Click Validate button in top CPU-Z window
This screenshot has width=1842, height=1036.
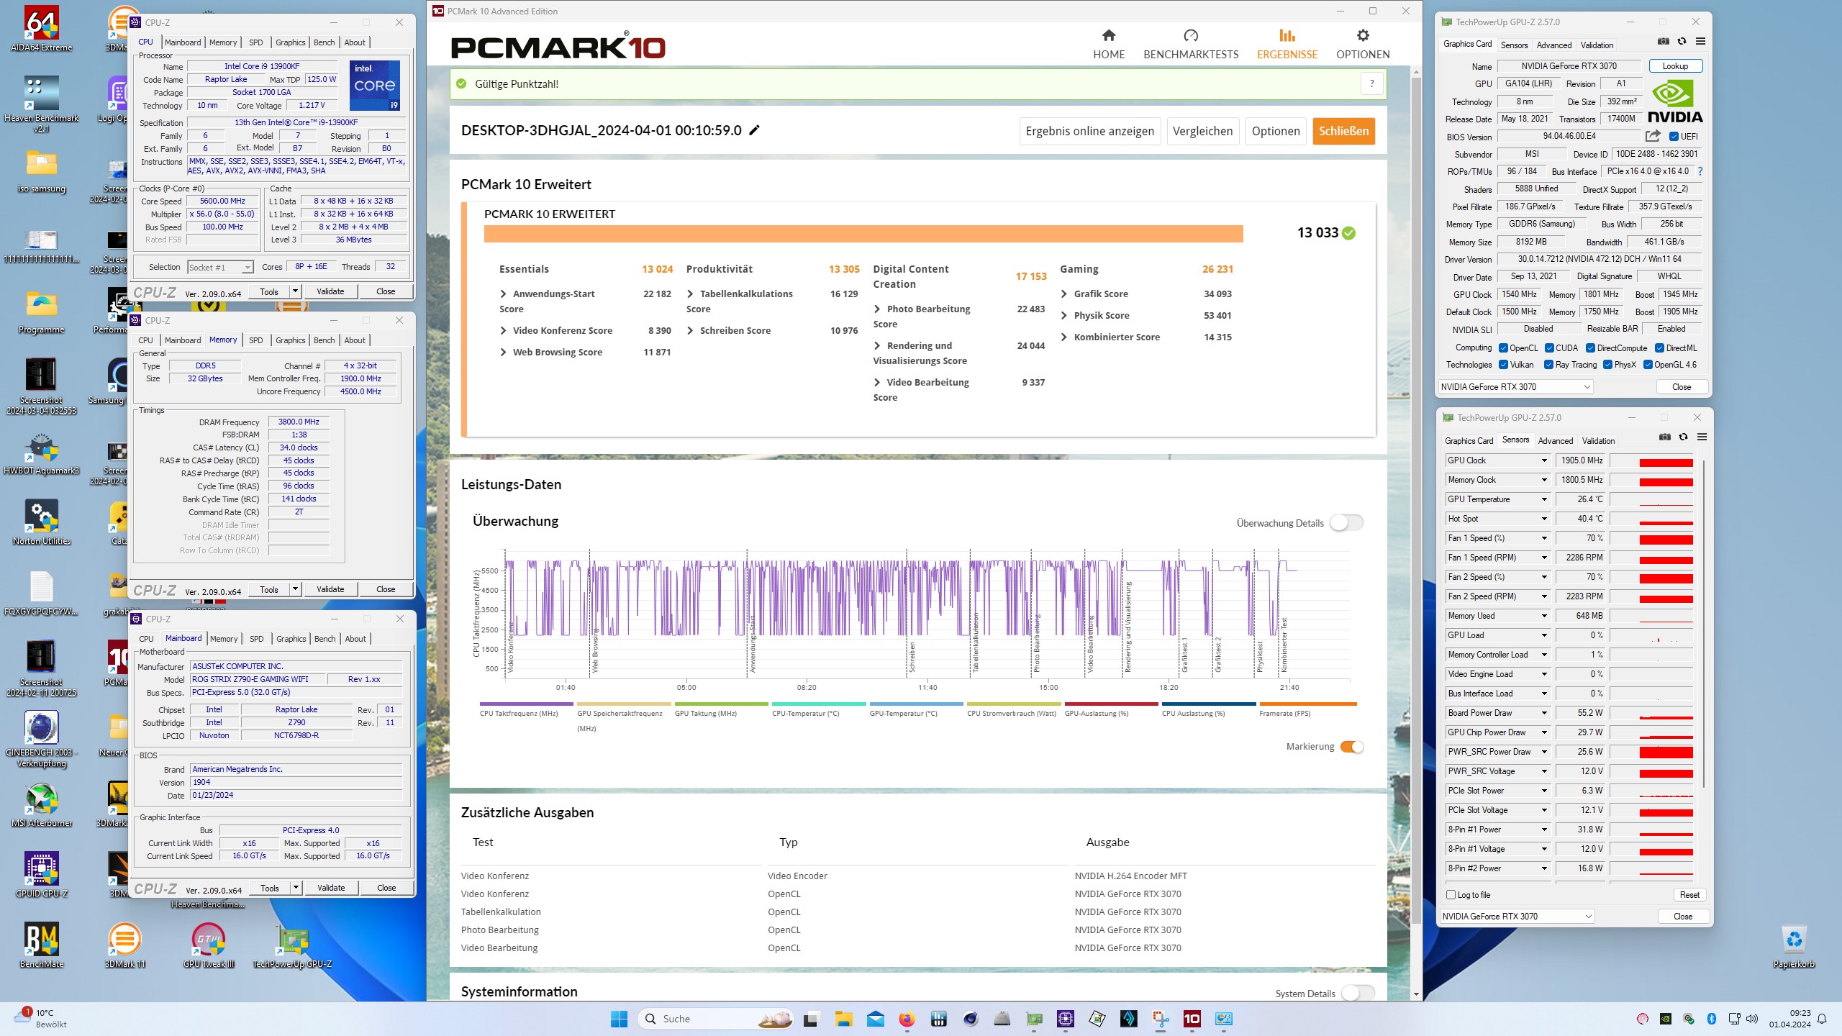[x=330, y=291]
